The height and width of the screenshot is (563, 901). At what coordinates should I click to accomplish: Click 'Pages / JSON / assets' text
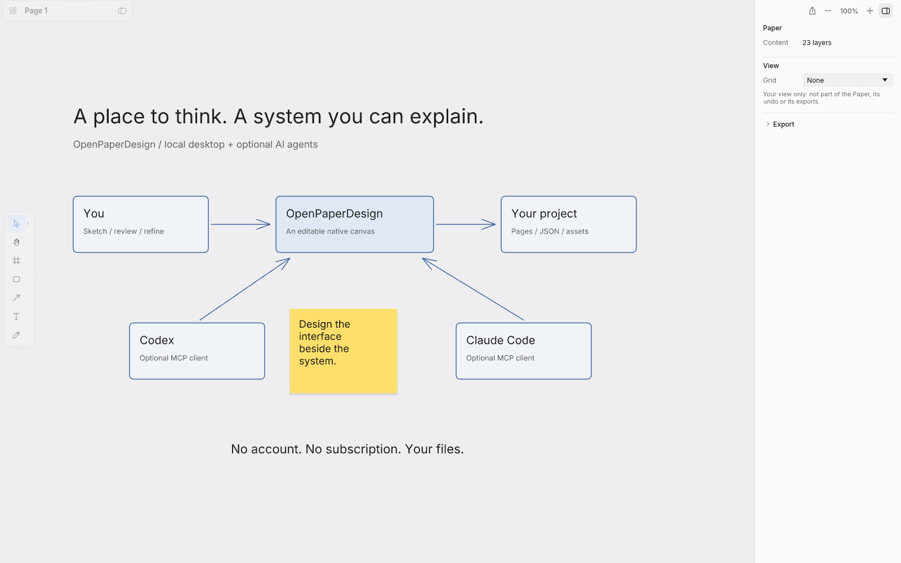(x=550, y=231)
